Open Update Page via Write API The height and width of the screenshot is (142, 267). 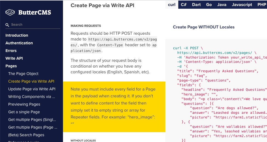tap(32, 89)
